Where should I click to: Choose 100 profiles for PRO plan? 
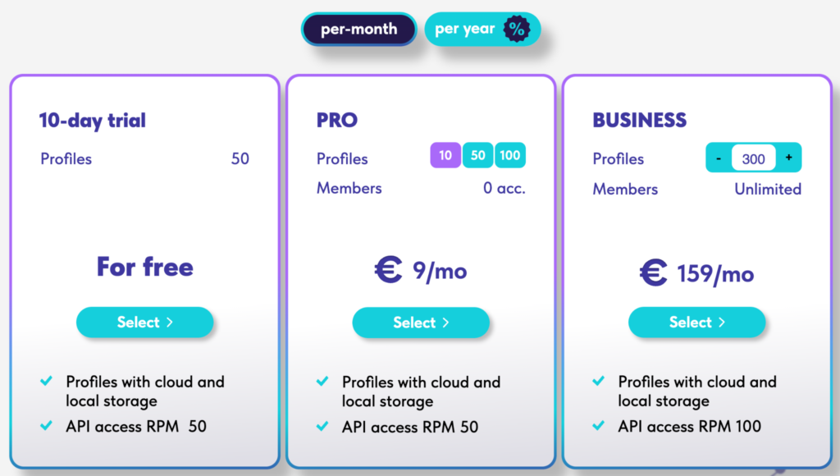[x=509, y=155]
